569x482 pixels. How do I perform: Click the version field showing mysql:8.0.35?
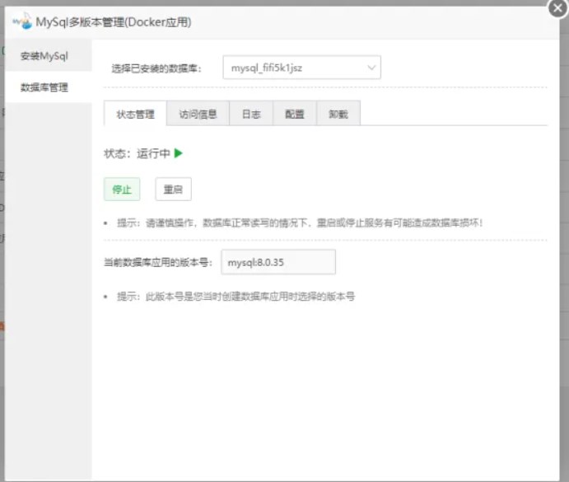point(278,262)
